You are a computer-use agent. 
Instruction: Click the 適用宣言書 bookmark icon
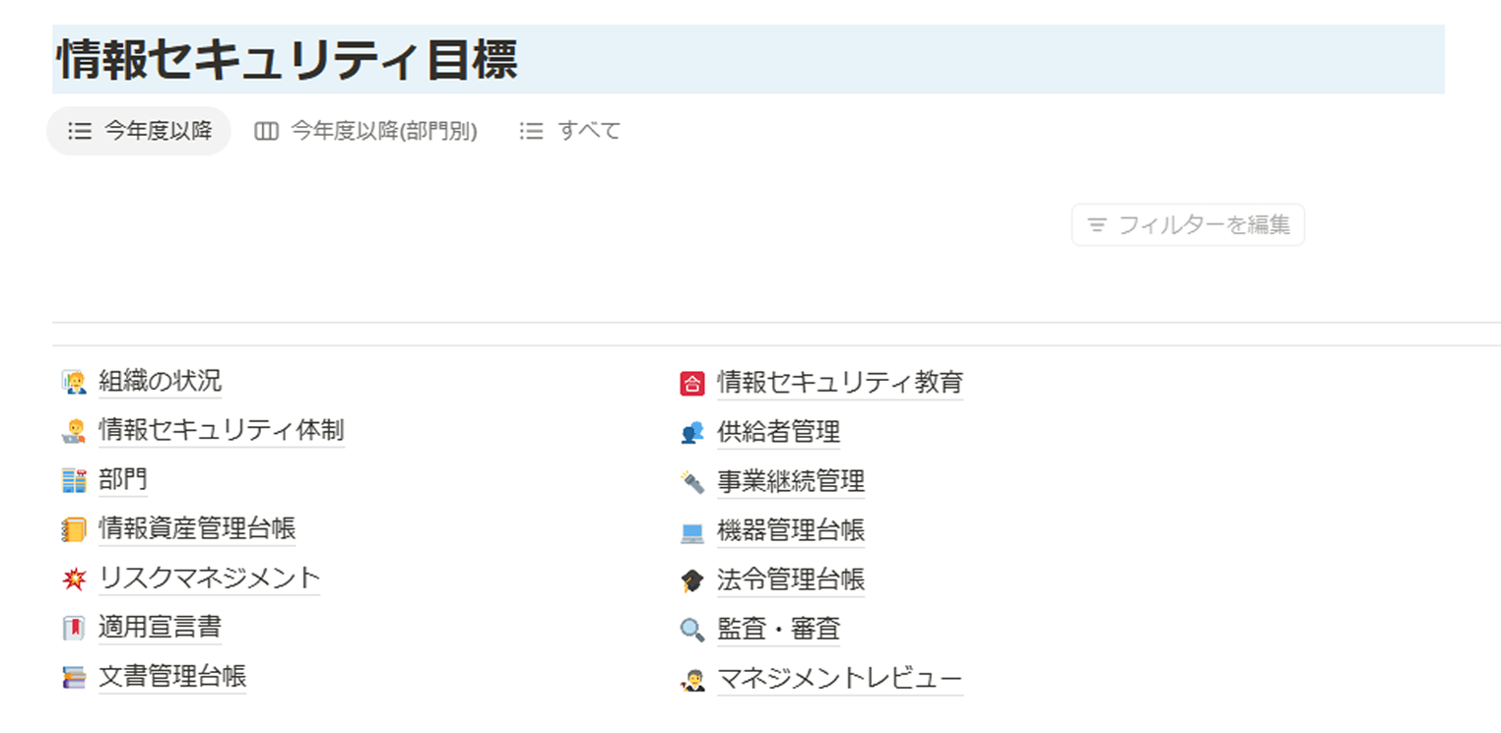click(x=74, y=628)
